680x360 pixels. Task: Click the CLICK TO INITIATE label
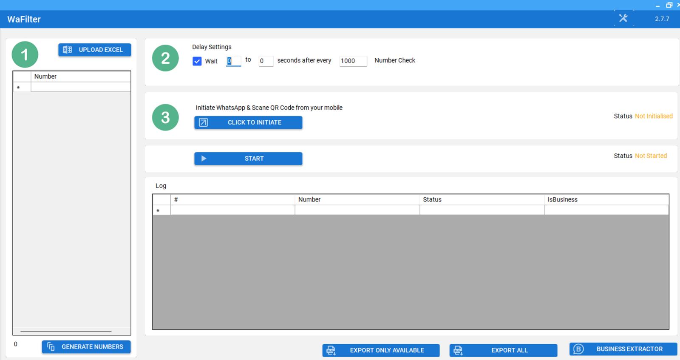click(255, 122)
